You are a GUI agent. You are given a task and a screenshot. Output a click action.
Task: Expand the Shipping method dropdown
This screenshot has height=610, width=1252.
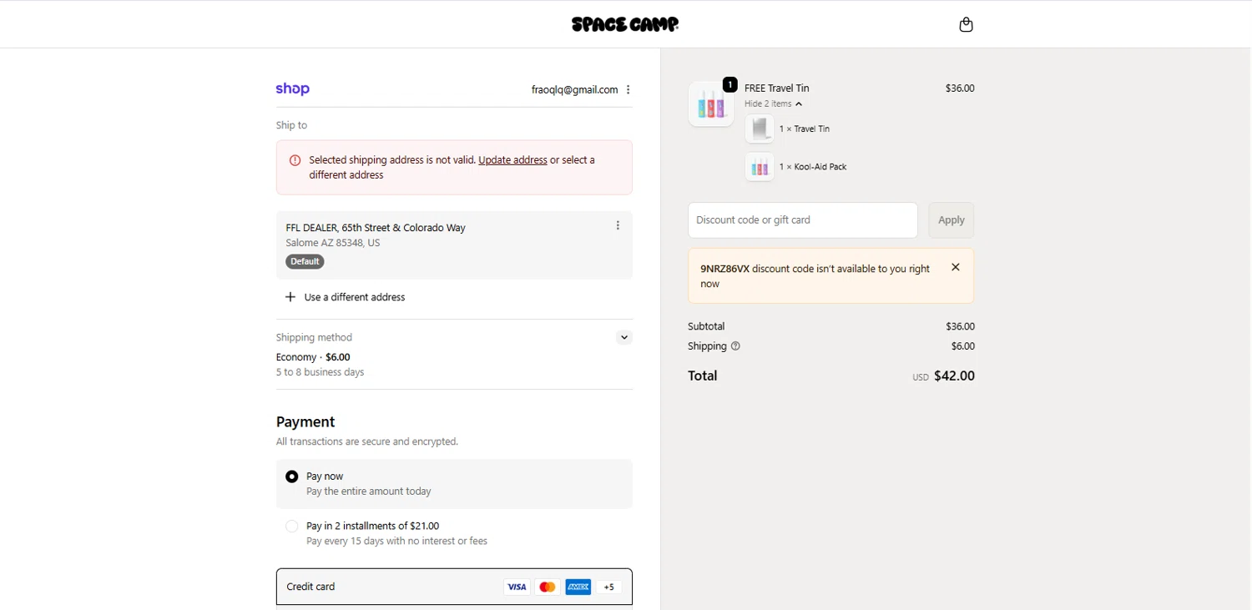624,338
